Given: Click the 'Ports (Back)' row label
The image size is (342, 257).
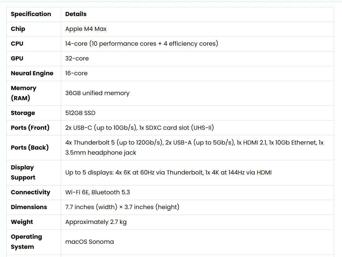Looking at the screenshot, I should [30, 148].
